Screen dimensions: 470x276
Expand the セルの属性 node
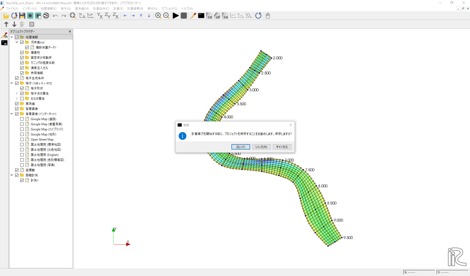click(x=17, y=99)
